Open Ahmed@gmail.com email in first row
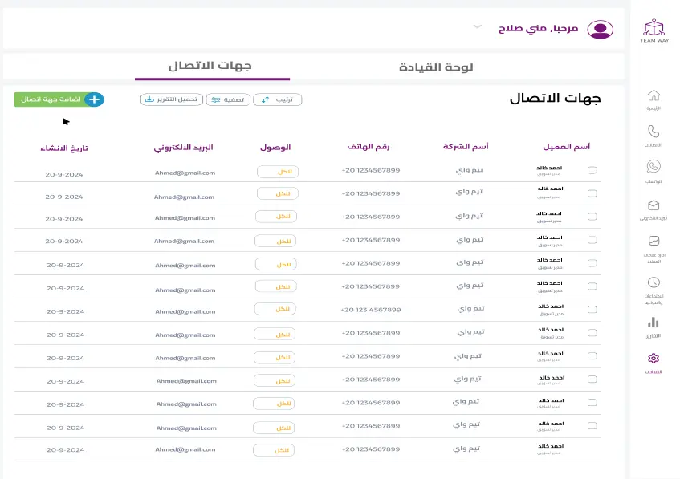This screenshot has height=479, width=680. point(185,171)
